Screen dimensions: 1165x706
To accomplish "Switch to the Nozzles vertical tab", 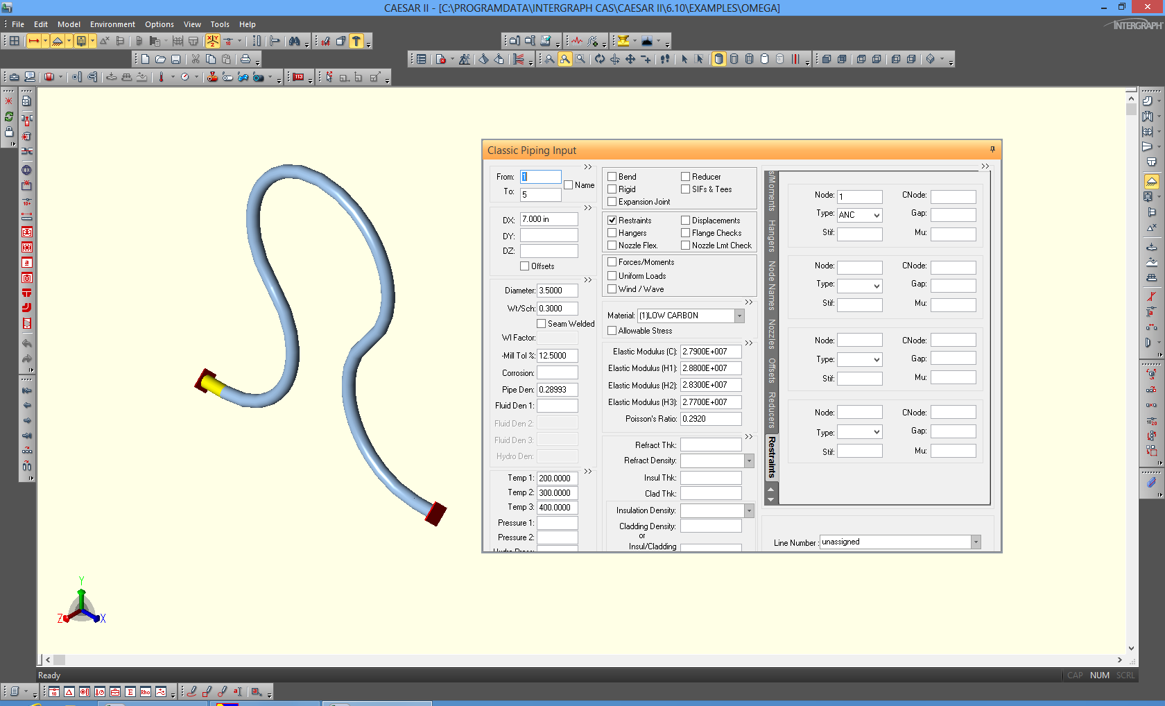I will tap(771, 334).
